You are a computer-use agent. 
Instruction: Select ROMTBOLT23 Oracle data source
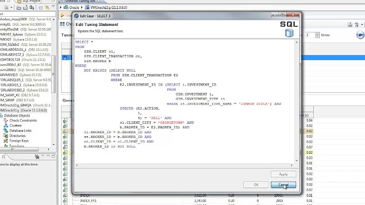[x=23, y=60]
